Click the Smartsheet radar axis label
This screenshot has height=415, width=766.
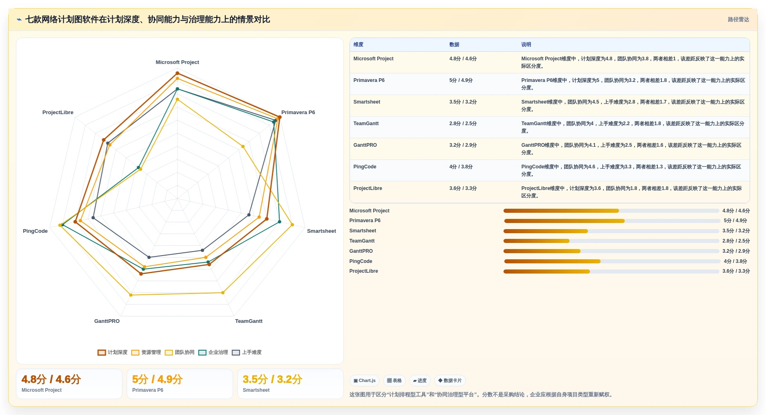tap(321, 231)
